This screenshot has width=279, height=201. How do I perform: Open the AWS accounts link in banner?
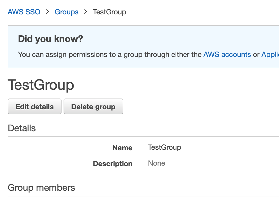pos(227,54)
